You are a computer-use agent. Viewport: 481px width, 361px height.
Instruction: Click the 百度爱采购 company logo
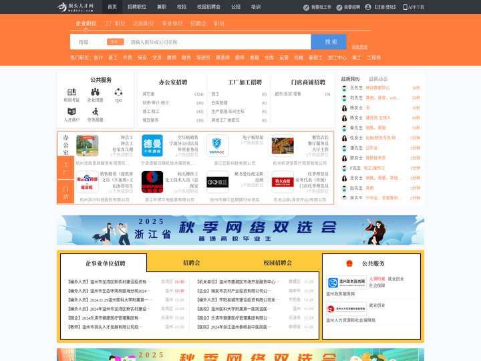coord(87,182)
